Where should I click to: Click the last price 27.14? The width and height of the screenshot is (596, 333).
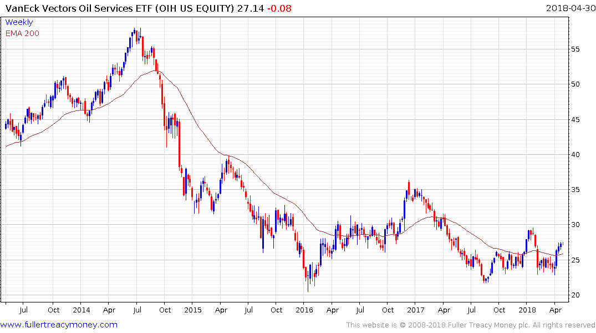tap(251, 8)
